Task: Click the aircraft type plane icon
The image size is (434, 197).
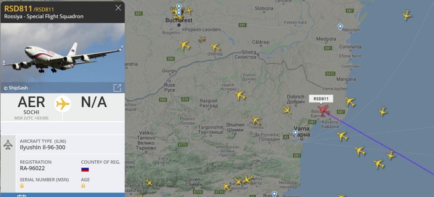Action: (x=8, y=145)
